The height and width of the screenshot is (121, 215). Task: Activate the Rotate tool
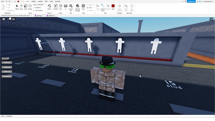pyautogui.click(x=30, y=7)
